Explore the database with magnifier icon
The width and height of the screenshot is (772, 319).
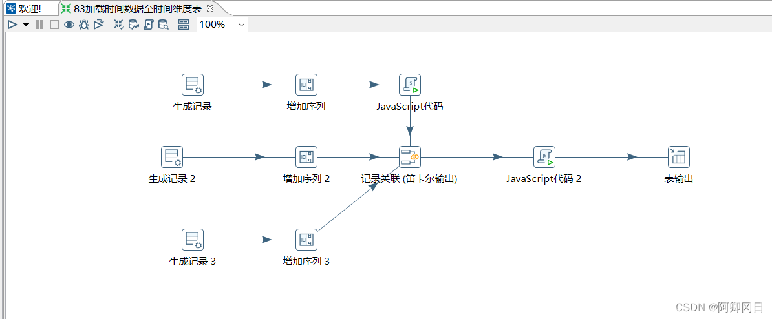(x=163, y=25)
